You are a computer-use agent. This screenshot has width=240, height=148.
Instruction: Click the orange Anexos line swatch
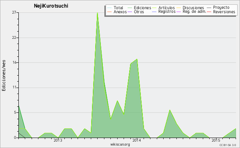(110, 12)
